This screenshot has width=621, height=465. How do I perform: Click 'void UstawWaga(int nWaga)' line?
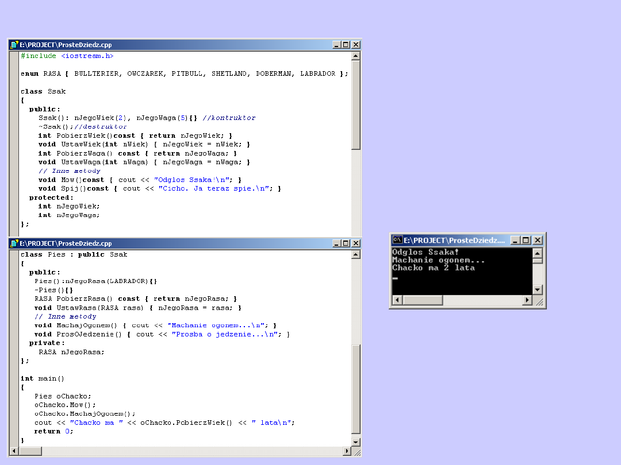[144, 162]
